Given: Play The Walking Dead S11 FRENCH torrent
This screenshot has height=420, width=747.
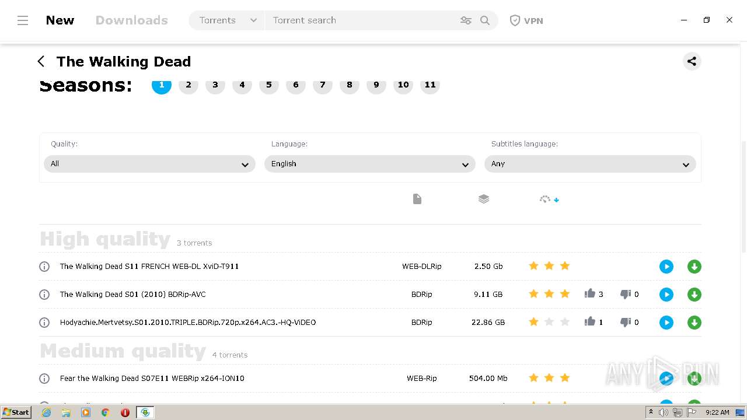Looking at the screenshot, I should tap(666, 267).
